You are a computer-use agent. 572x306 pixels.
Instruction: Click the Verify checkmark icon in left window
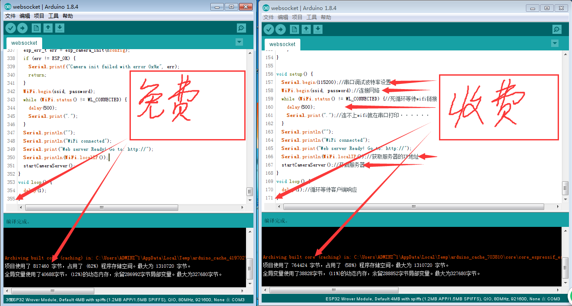10,28
